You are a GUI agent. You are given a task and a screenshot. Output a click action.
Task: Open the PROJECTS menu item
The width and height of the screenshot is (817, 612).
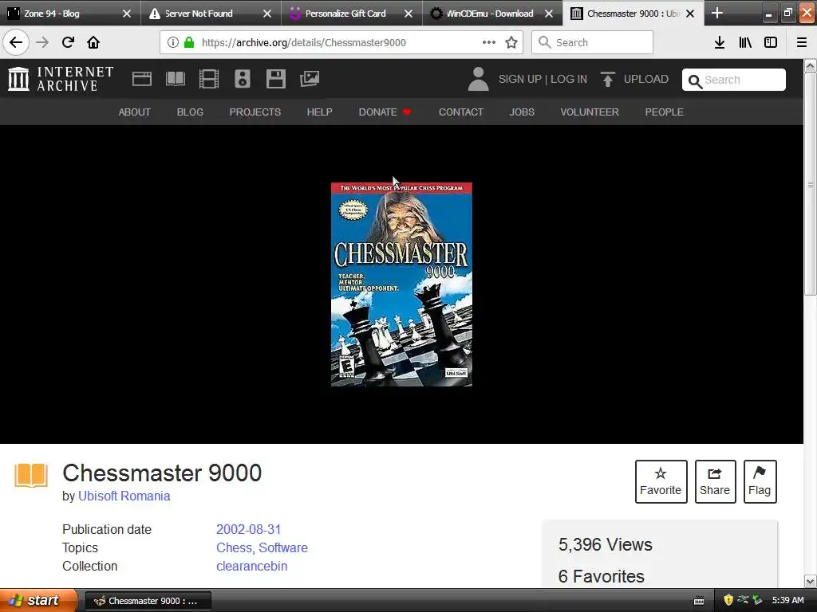255,112
